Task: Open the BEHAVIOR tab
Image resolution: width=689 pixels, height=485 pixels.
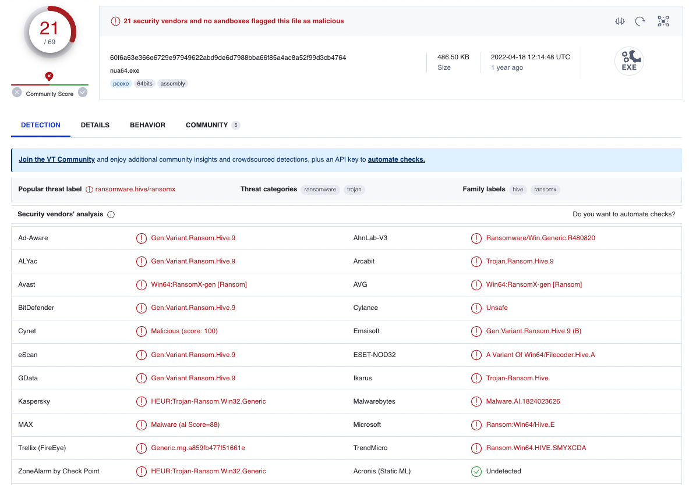Action: point(148,125)
